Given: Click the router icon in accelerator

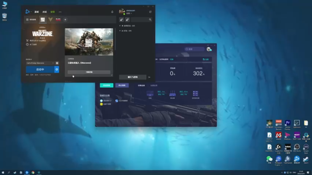Looking at the screenshot, I should 172,94.
